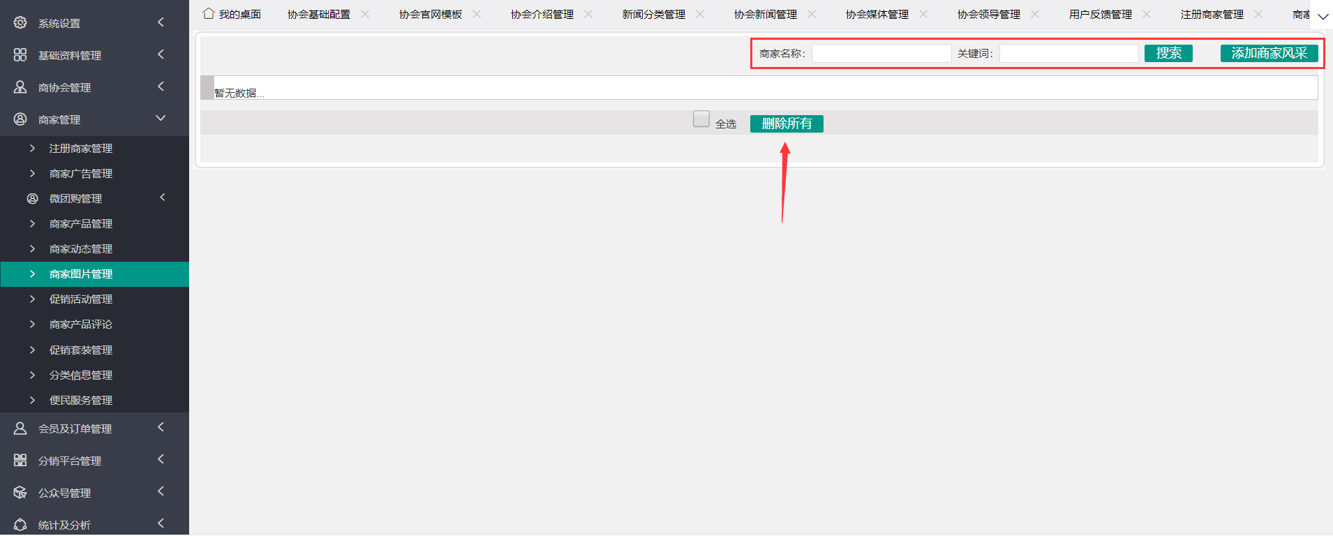
Task: Open the tab overflow dropdown arrow
Action: tap(1322, 16)
